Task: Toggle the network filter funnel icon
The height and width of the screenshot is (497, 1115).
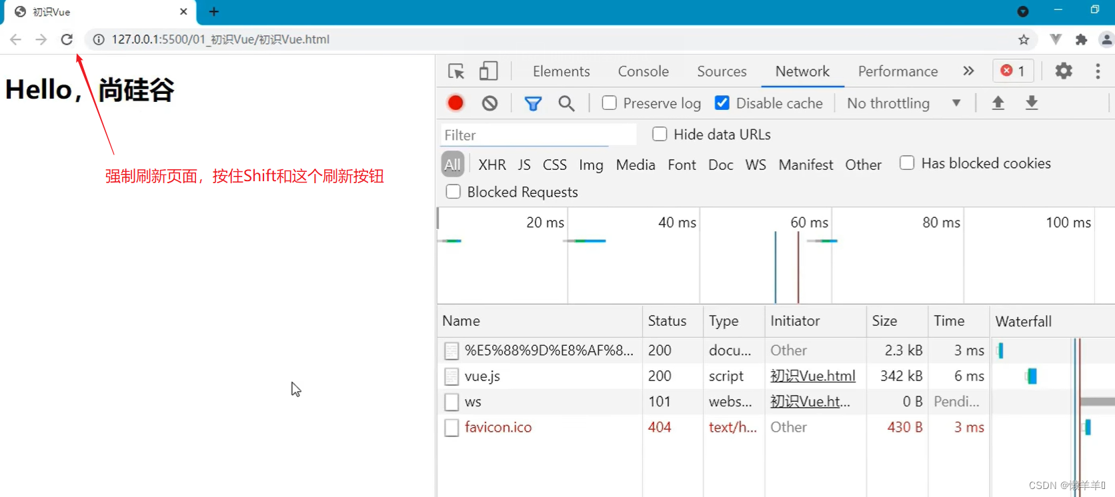Action: pos(533,103)
